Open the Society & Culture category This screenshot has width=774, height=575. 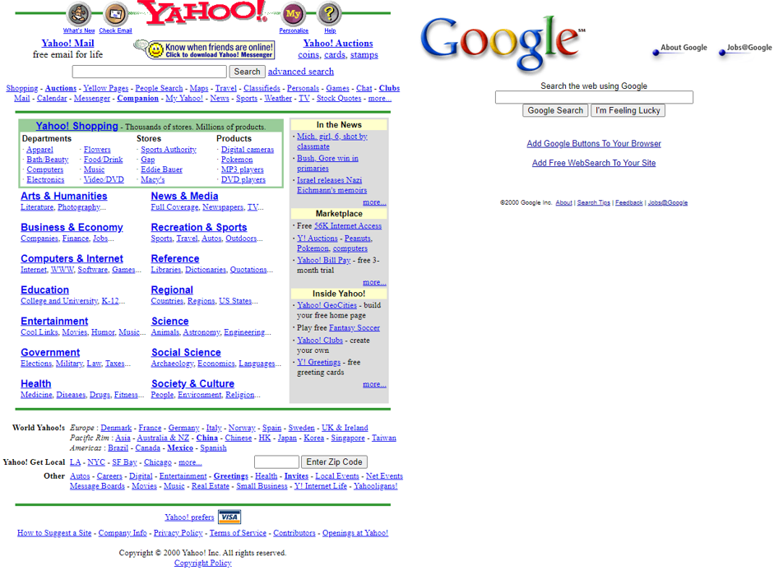192,384
